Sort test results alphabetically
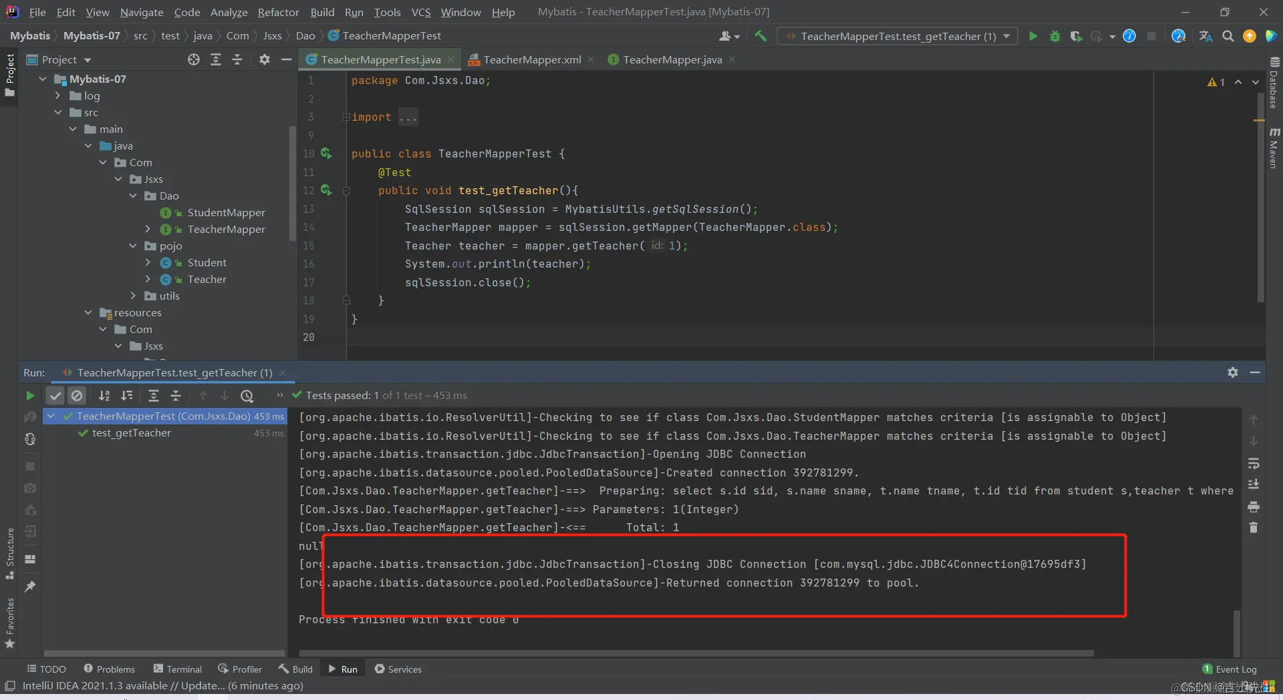The height and width of the screenshot is (700, 1283). point(104,396)
